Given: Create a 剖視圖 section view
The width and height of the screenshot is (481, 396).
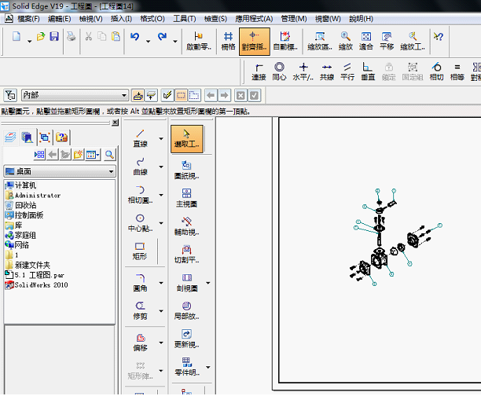Looking at the screenshot, I should 186,283.
